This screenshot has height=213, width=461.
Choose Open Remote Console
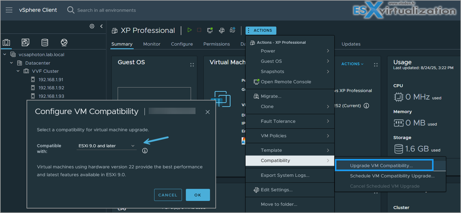point(290,82)
